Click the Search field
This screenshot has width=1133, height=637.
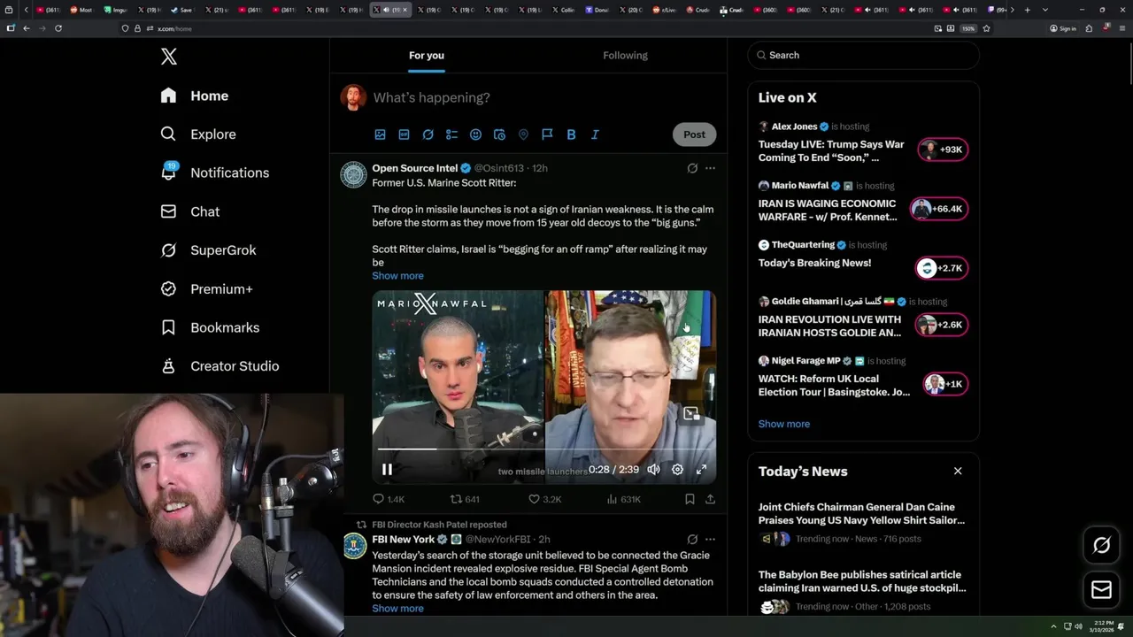click(x=864, y=55)
